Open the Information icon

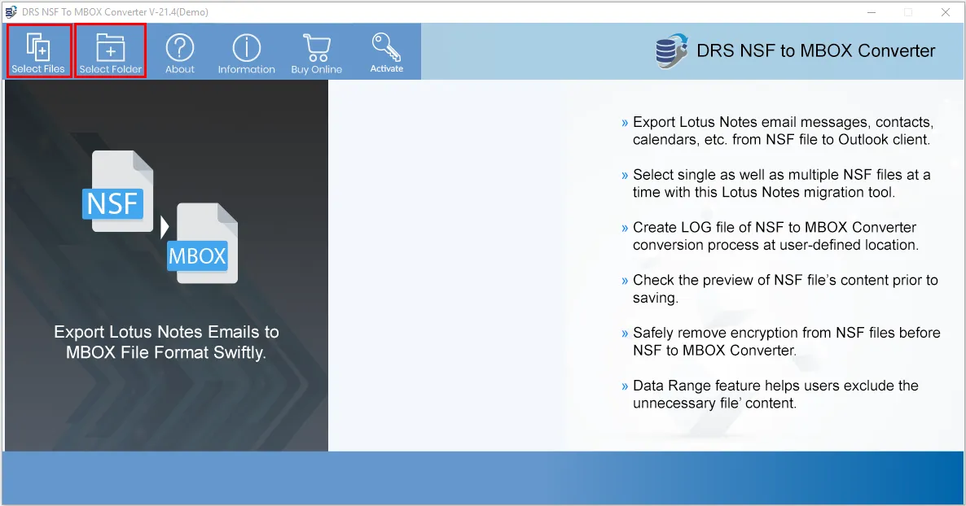(247, 54)
